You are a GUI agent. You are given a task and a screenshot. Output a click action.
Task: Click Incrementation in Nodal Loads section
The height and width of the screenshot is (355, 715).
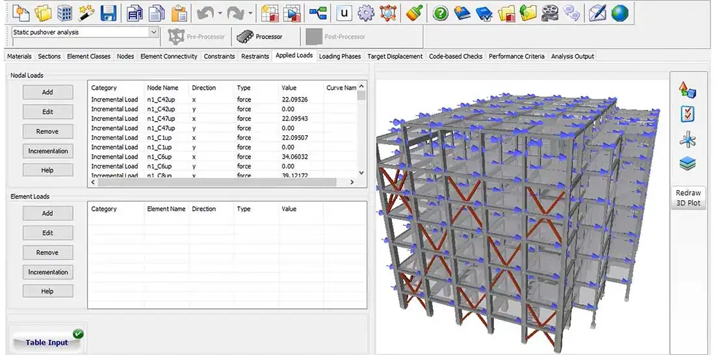pos(47,151)
